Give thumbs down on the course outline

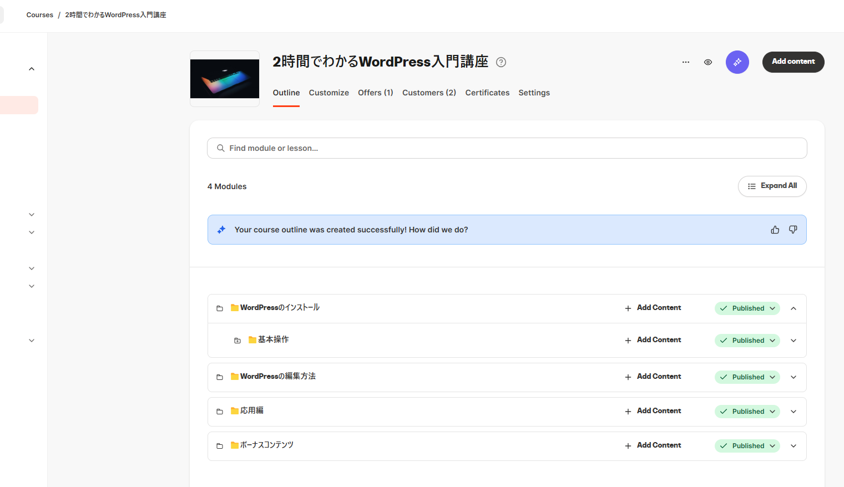pos(793,230)
